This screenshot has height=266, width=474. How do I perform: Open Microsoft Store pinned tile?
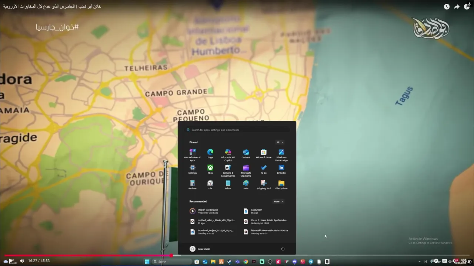264,154
